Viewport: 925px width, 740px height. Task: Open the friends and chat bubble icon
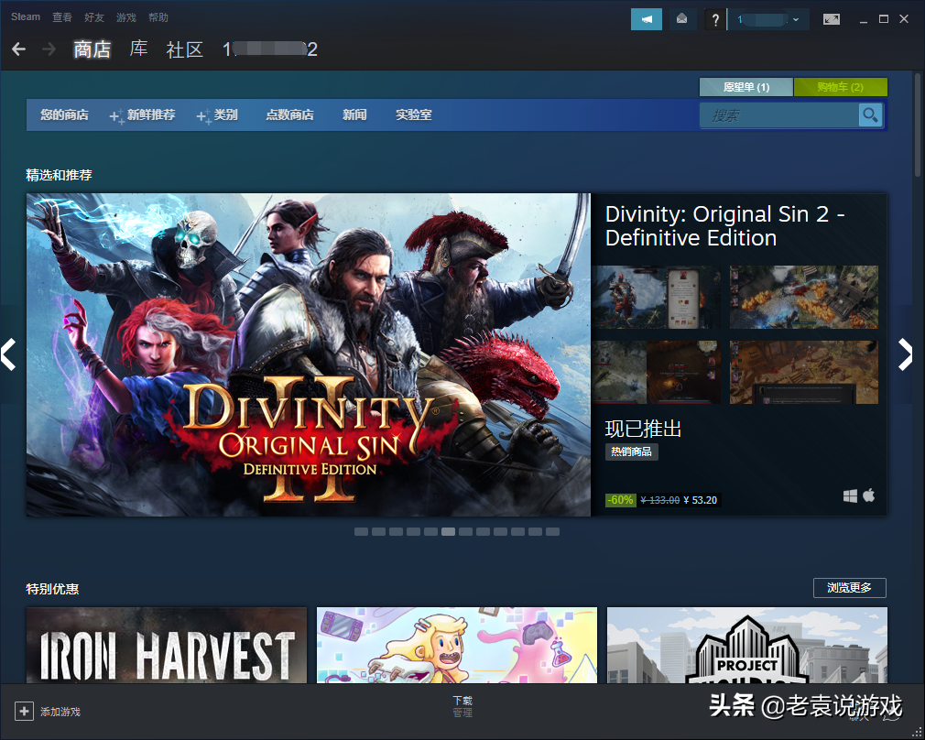pyautogui.click(x=647, y=18)
